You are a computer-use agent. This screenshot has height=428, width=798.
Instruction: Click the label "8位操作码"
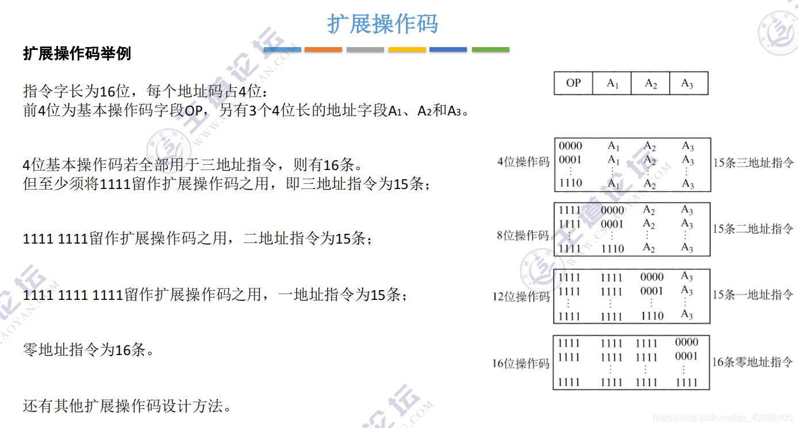pos(523,236)
